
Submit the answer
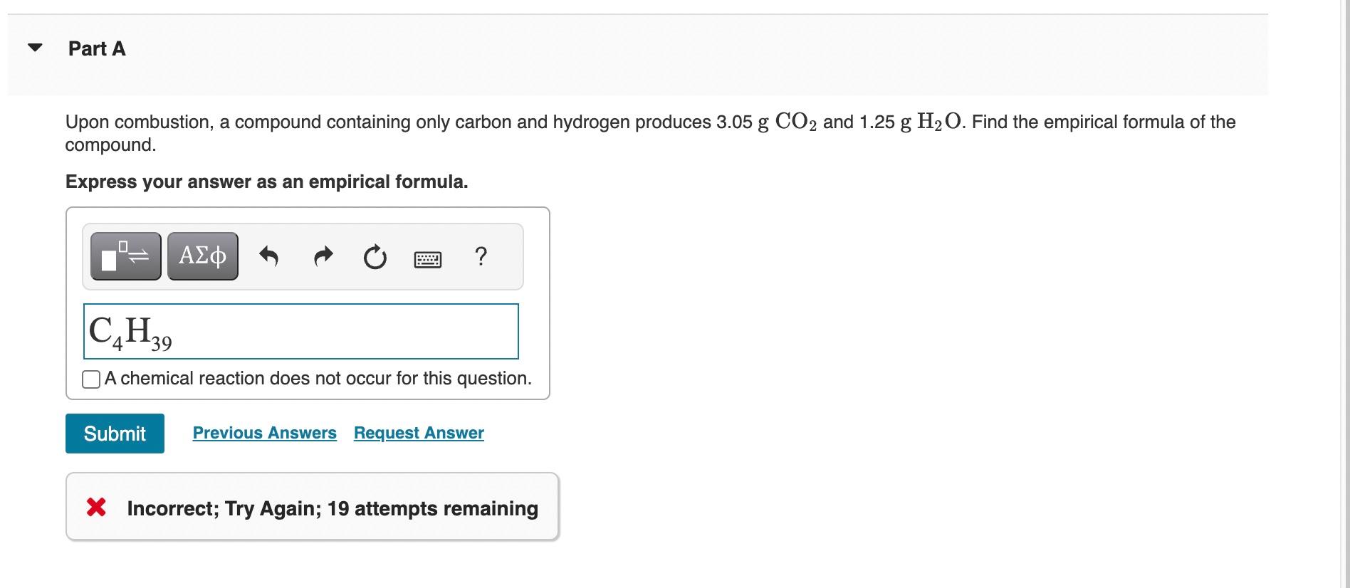(115, 434)
